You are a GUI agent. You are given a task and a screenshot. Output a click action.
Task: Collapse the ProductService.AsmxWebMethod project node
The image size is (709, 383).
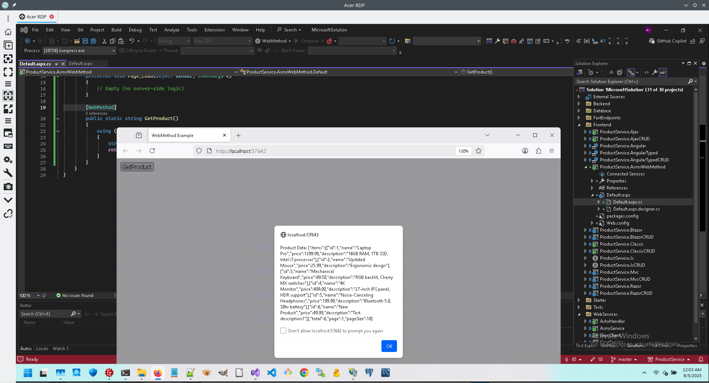tap(586, 167)
